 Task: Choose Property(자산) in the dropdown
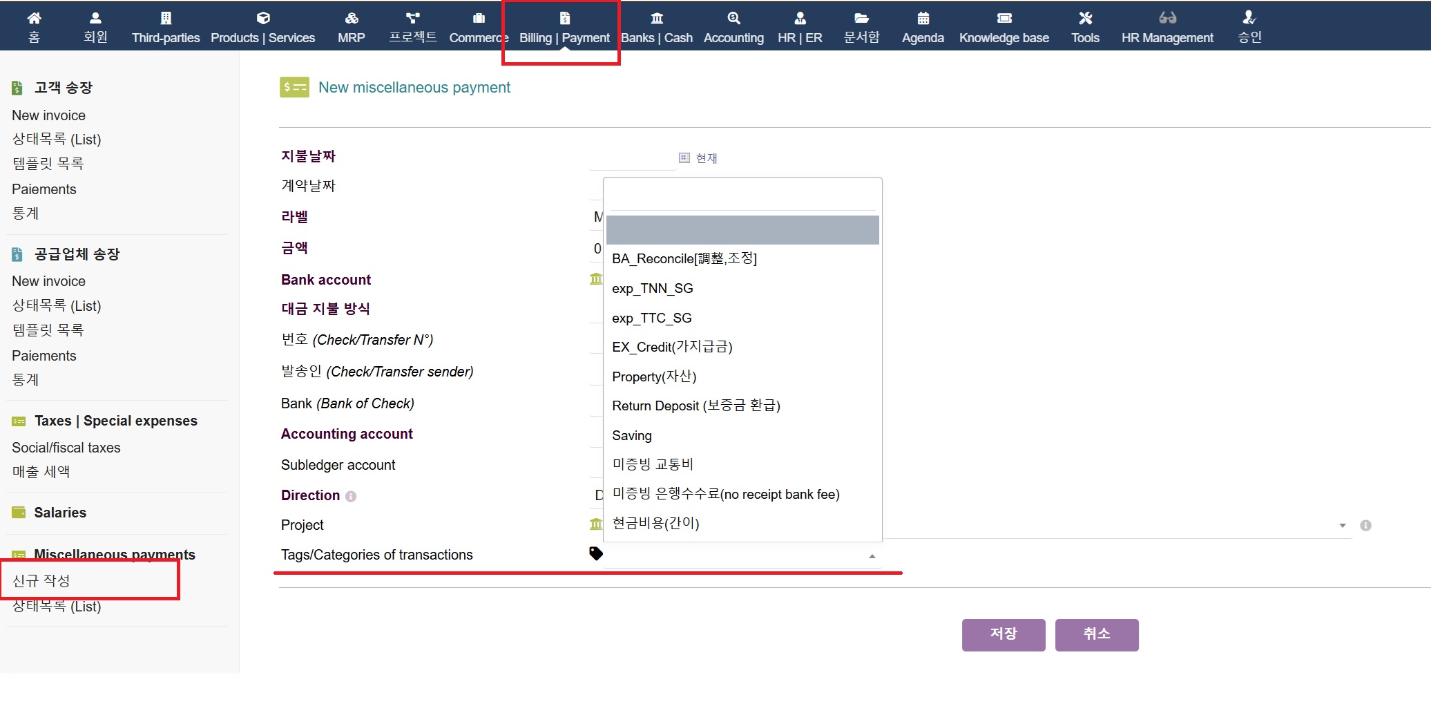(x=654, y=377)
